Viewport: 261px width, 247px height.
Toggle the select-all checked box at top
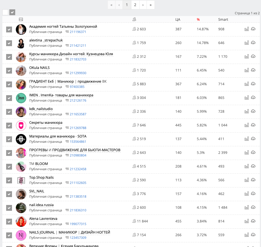pyautogui.click(x=12, y=12)
